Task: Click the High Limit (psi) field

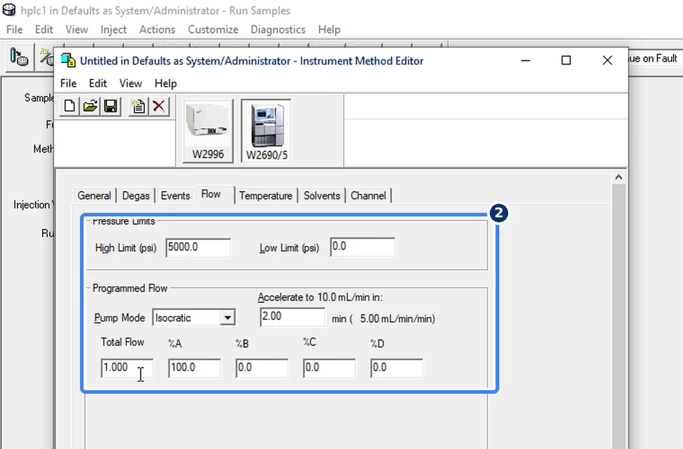Action: tap(198, 248)
